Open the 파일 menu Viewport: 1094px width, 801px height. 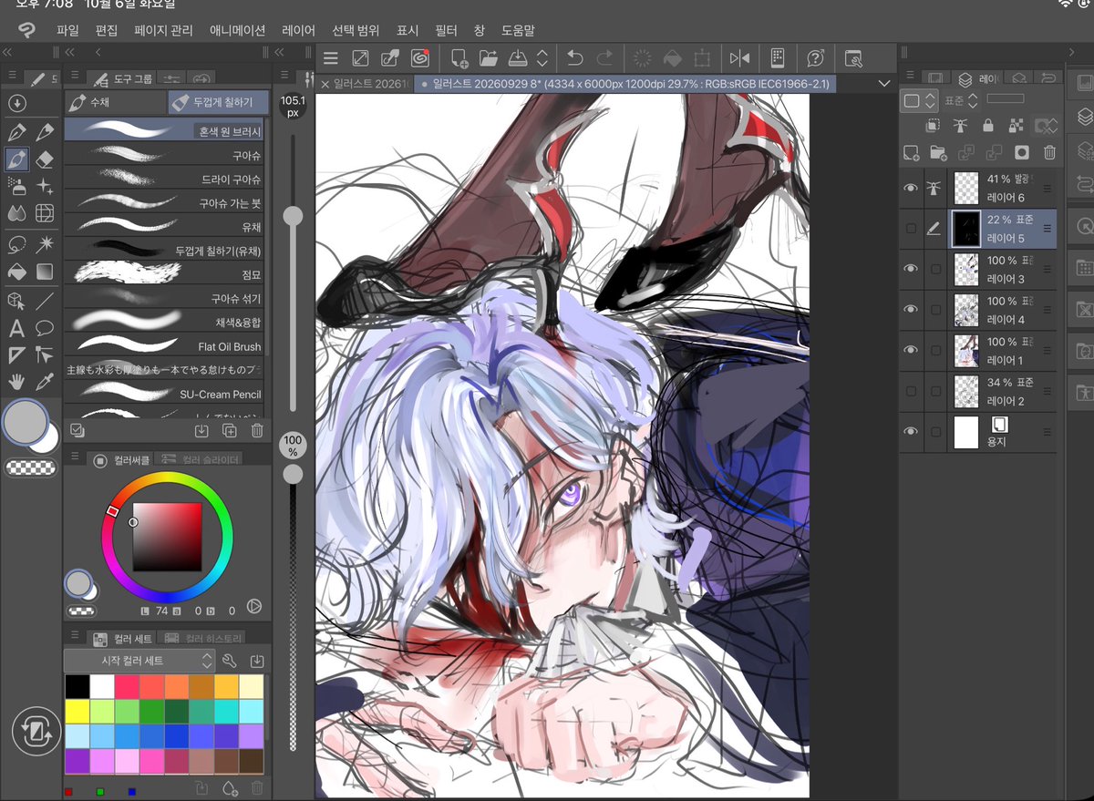pos(67,30)
